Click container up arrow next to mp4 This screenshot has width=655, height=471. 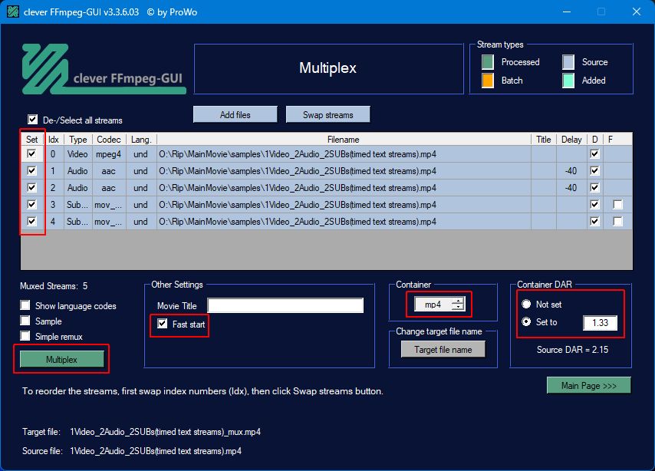click(x=459, y=301)
